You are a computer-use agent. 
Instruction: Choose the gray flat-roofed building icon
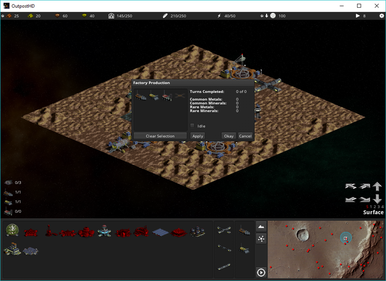(31, 250)
